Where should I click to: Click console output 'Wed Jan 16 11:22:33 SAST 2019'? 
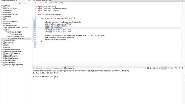45,77
